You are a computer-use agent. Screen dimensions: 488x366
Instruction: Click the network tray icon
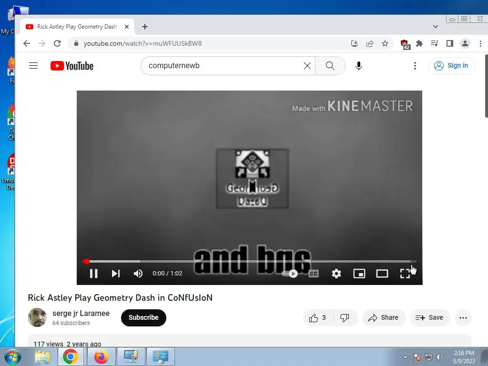tap(428, 357)
